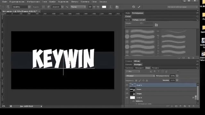
Task: Reset brush size with circular arrow icon
Action: tap(141, 23)
